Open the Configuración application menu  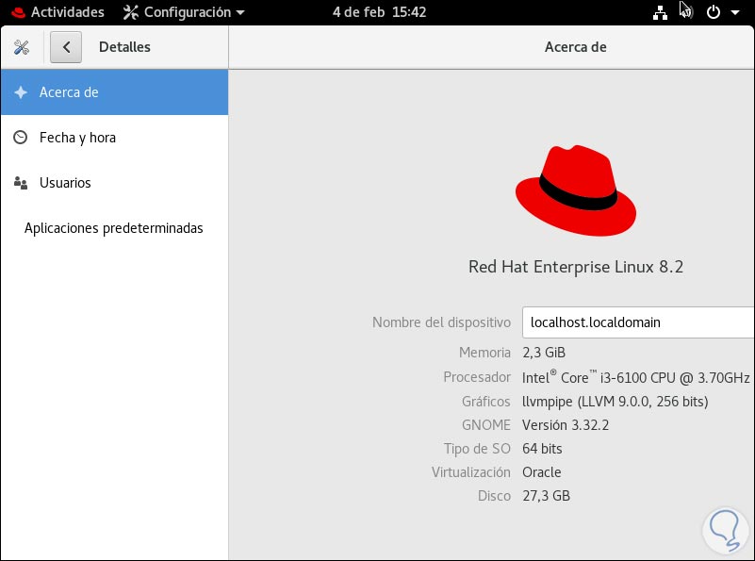[x=184, y=12]
